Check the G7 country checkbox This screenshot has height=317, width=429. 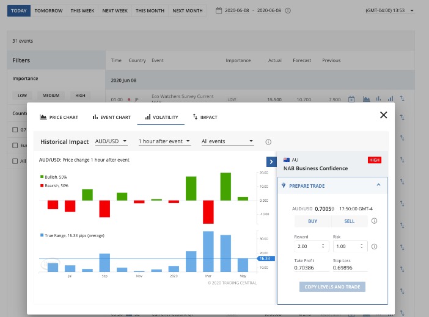[x=15, y=129]
